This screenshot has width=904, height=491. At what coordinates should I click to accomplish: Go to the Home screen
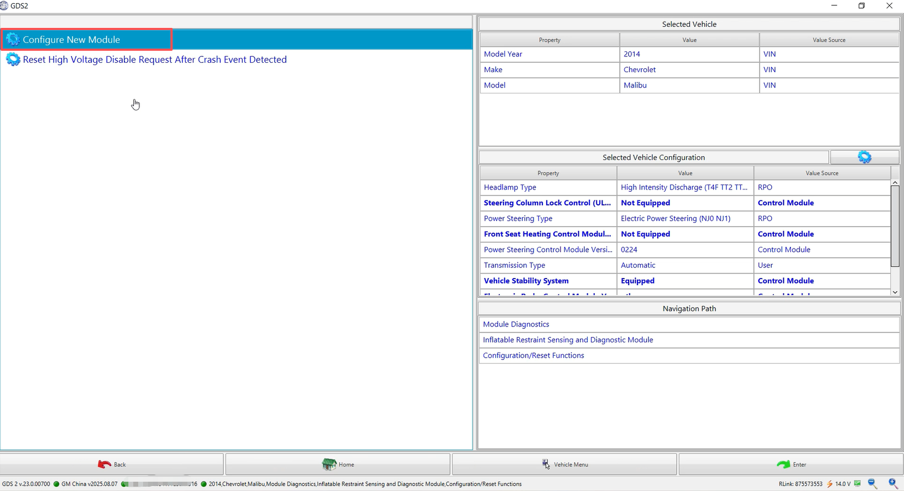click(338, 464)
